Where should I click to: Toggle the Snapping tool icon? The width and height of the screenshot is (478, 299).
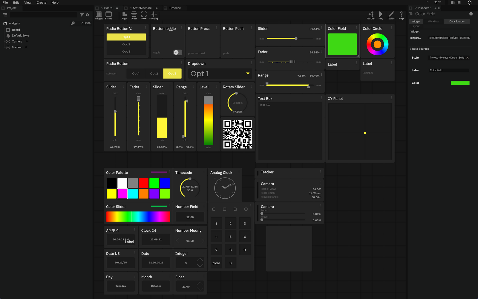(154, 14)
